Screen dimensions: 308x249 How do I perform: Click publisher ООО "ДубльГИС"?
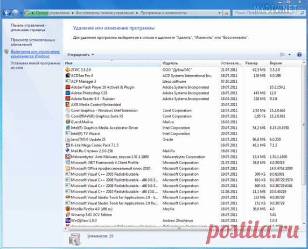coord(177,70)
